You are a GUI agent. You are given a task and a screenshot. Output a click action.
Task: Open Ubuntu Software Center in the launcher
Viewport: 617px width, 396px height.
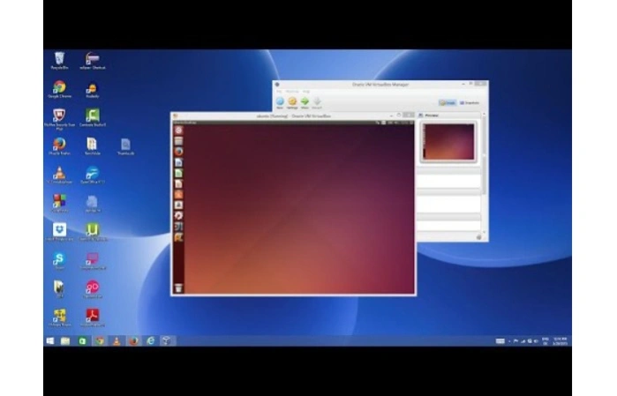[178, 194]
